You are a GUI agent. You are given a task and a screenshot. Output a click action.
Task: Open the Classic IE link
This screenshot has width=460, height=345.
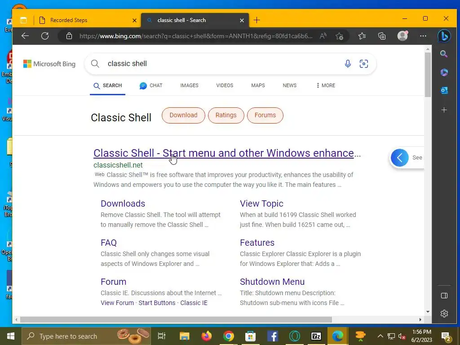click(194, 303)
